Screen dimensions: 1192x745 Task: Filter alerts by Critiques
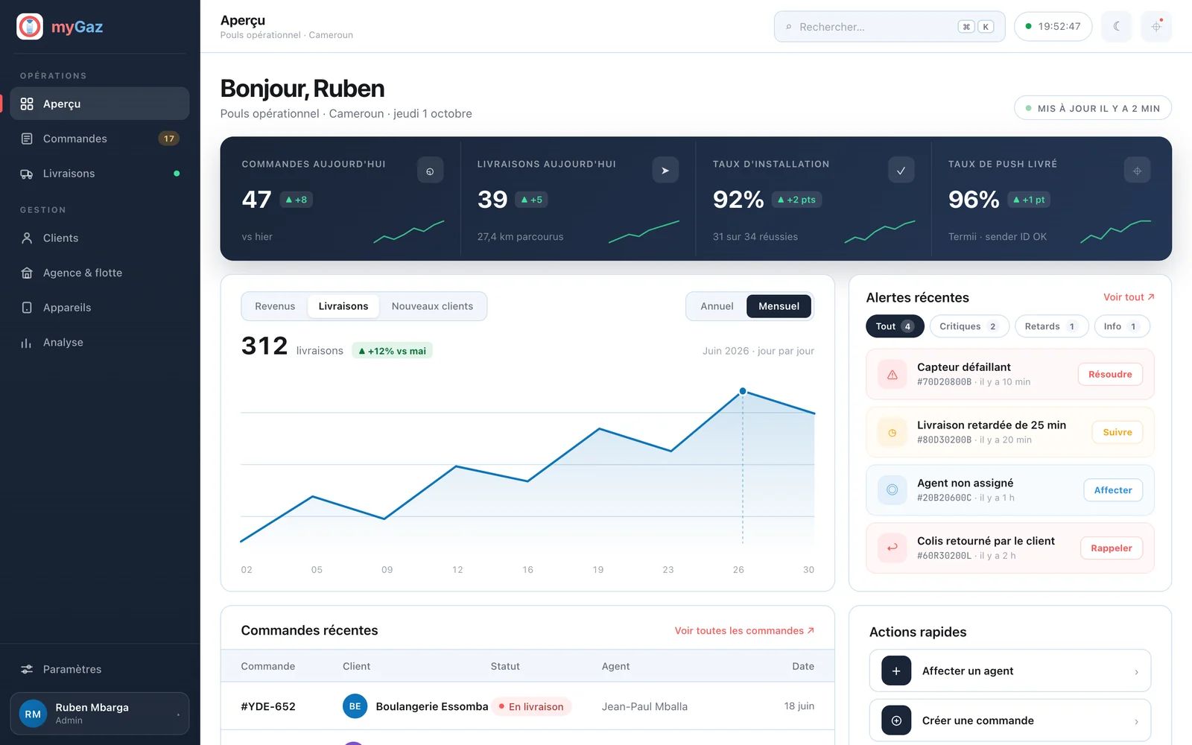click(x=968, y=326)
